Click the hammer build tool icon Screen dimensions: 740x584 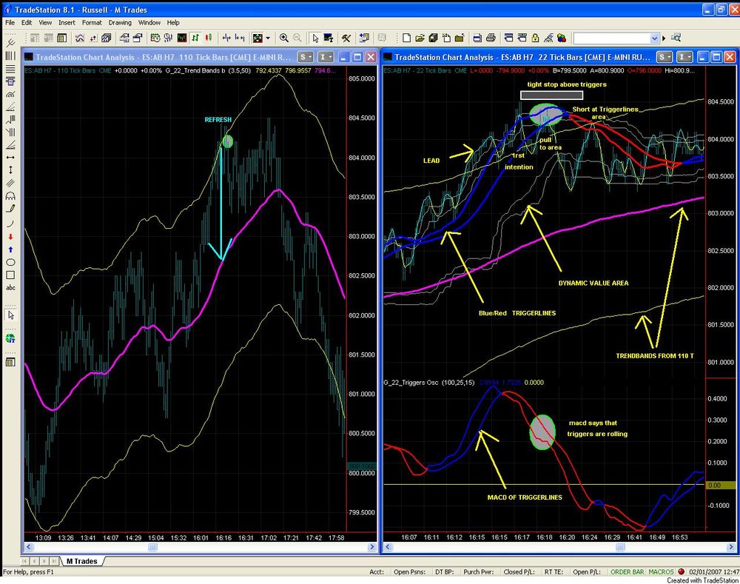point(346,38)
